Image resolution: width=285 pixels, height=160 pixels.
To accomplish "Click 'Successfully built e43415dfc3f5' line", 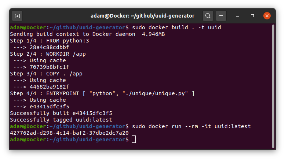I will 61,113.
